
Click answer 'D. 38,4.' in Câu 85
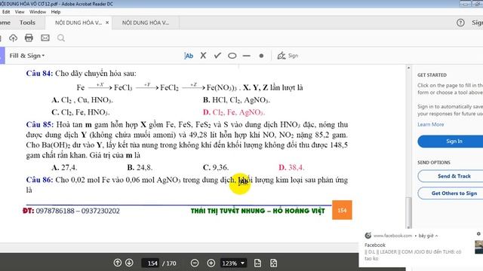(x=291, y=167)
